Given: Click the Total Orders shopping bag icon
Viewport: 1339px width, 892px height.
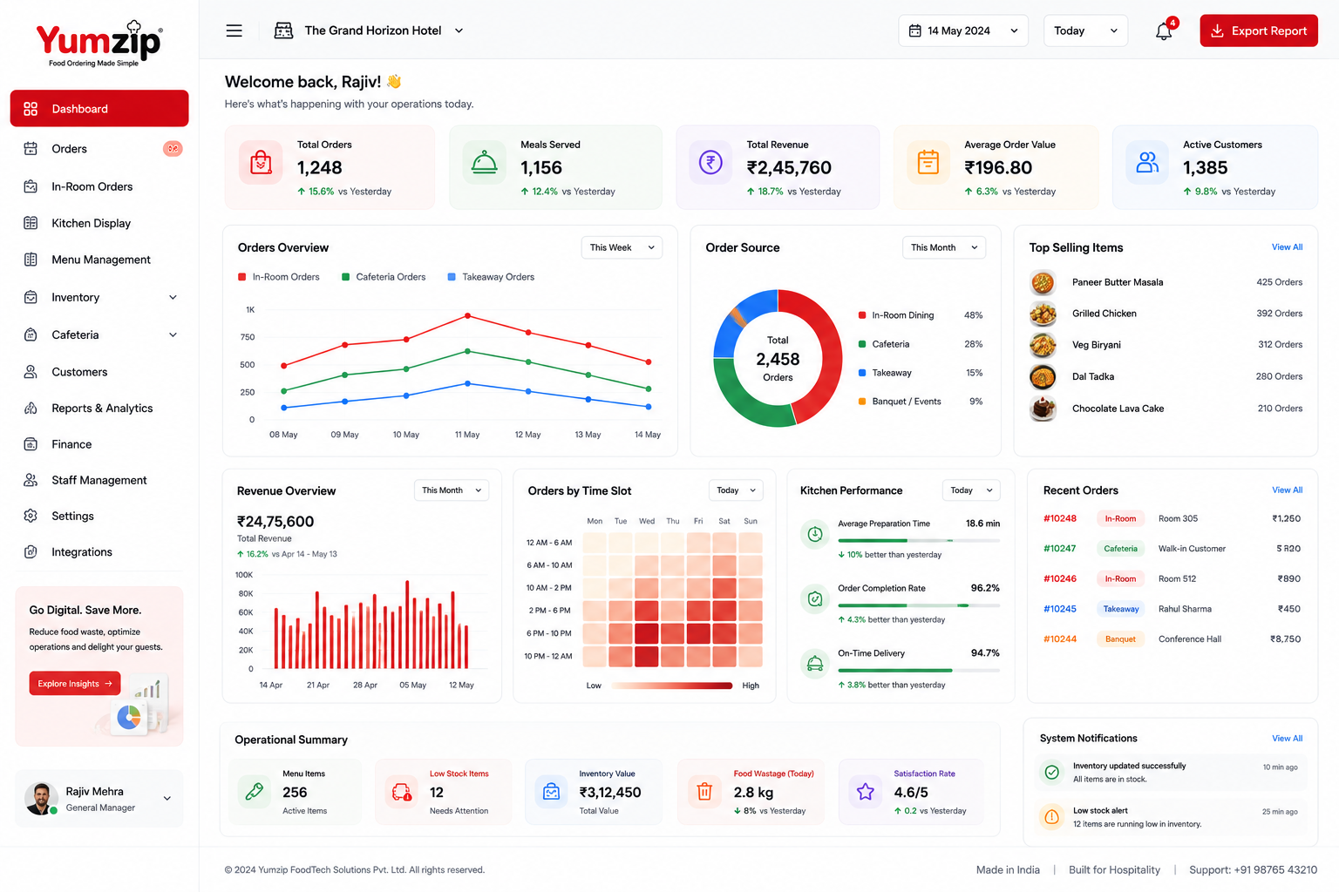Looking at the screenshot, I should point(261,162).
